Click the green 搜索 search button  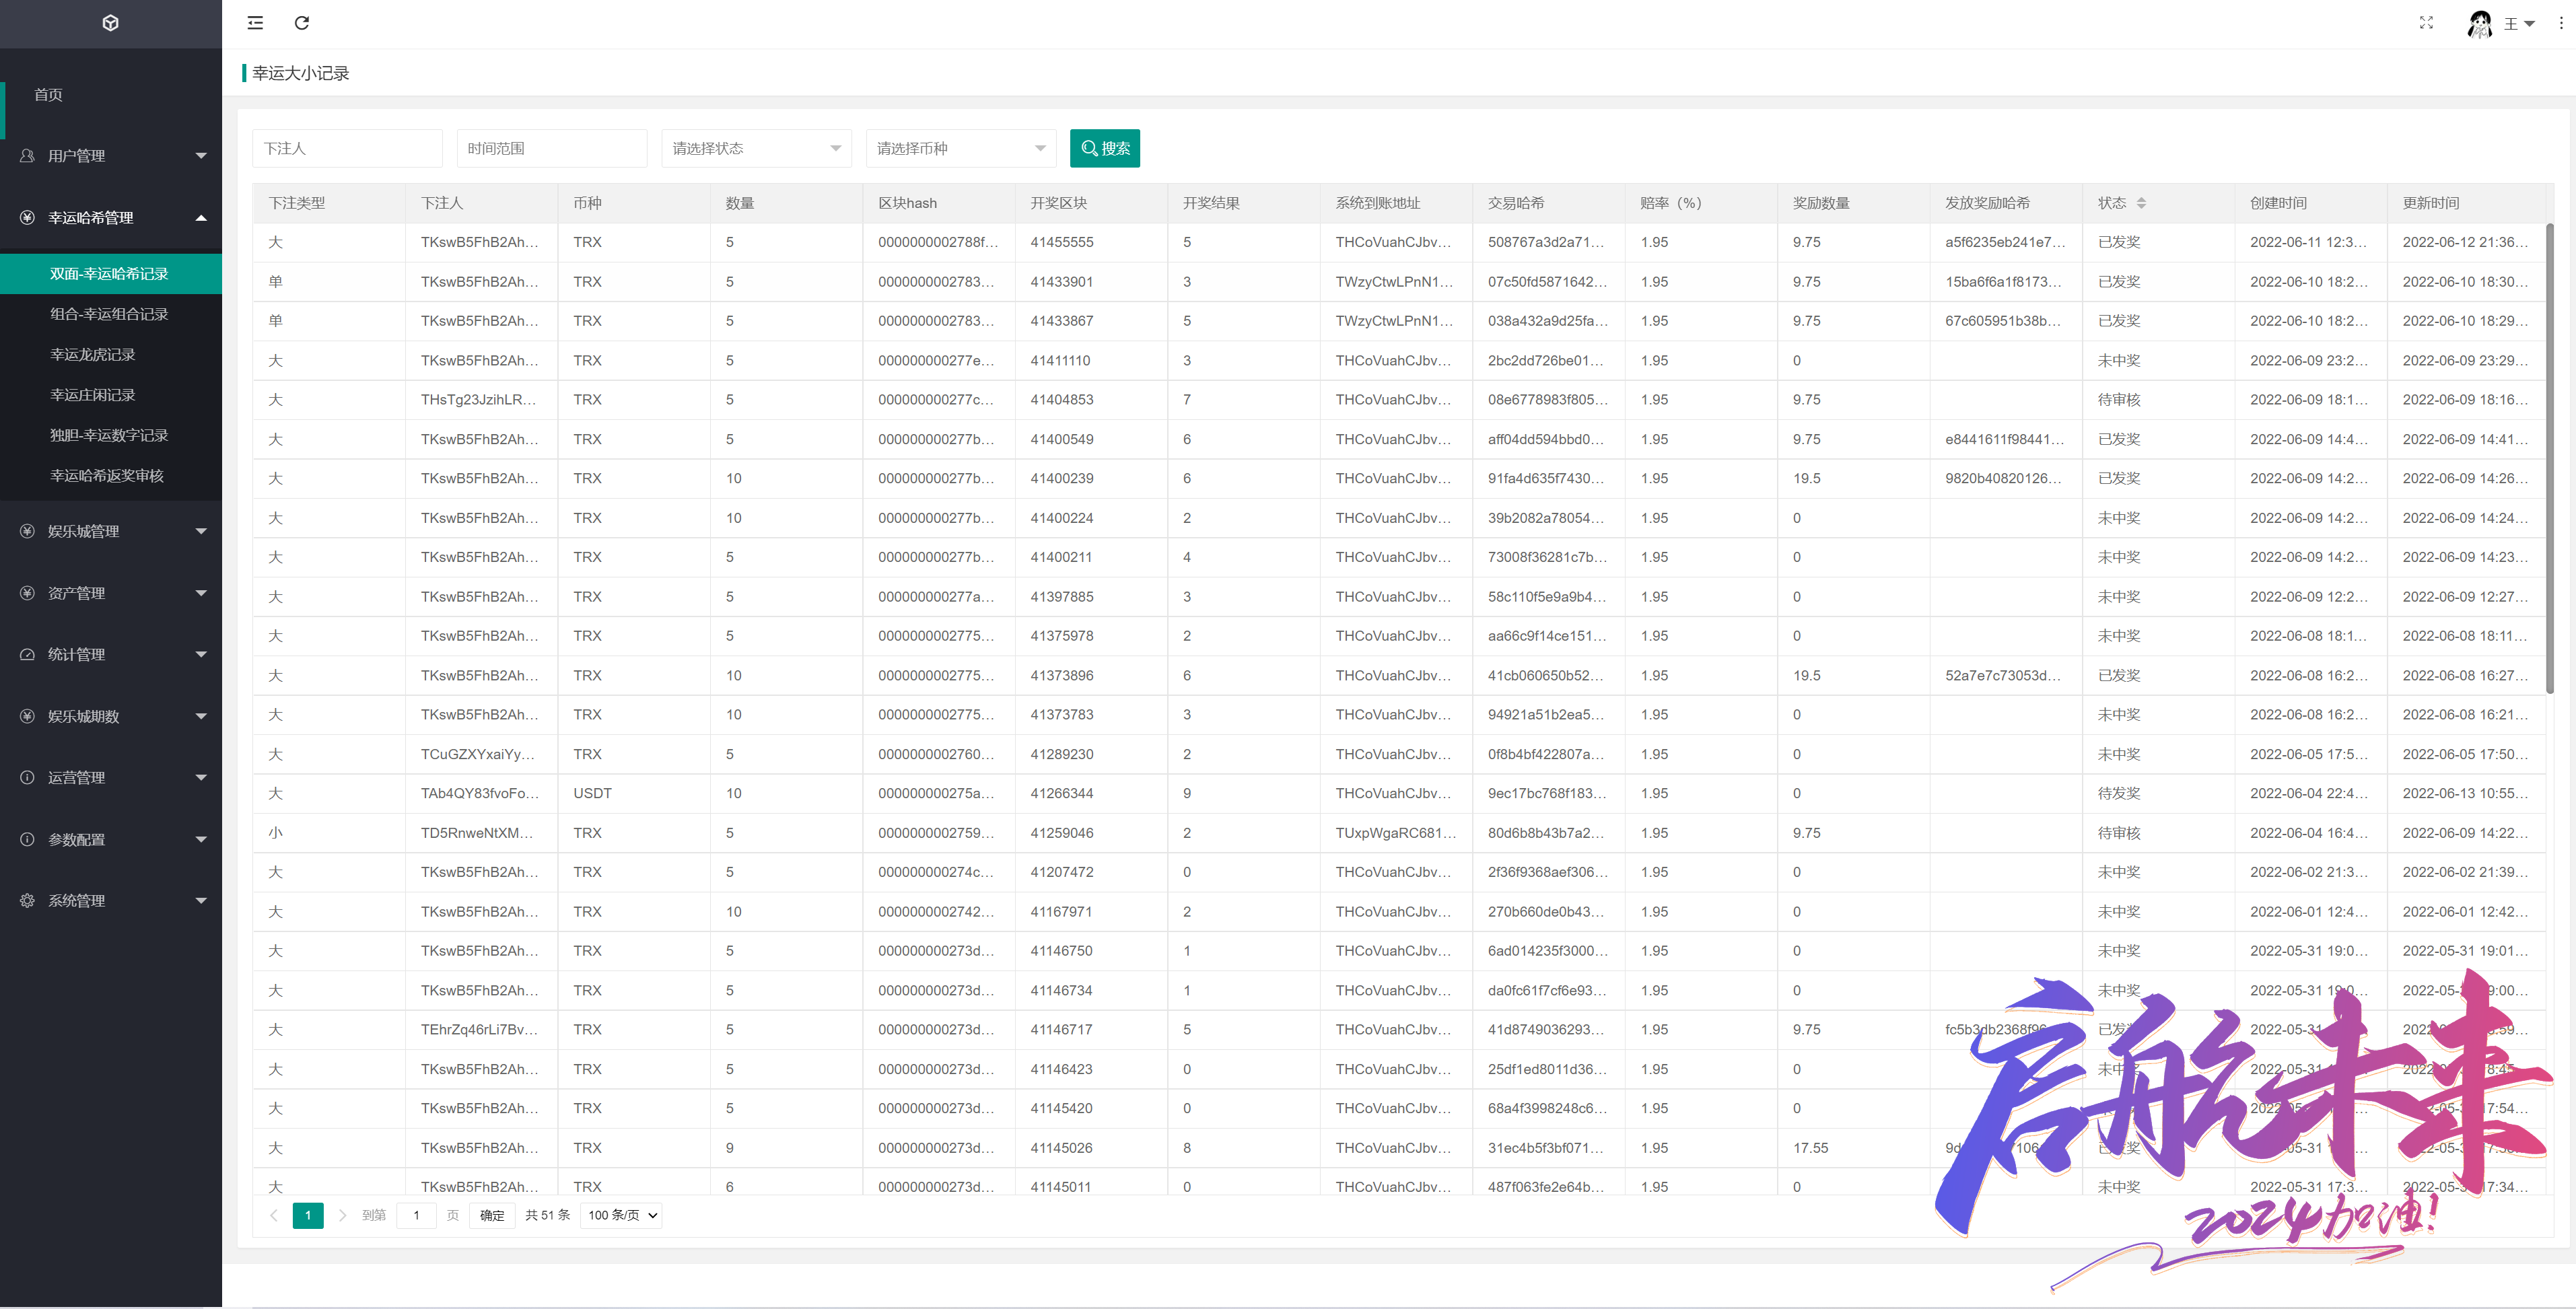pos(1105,148)
